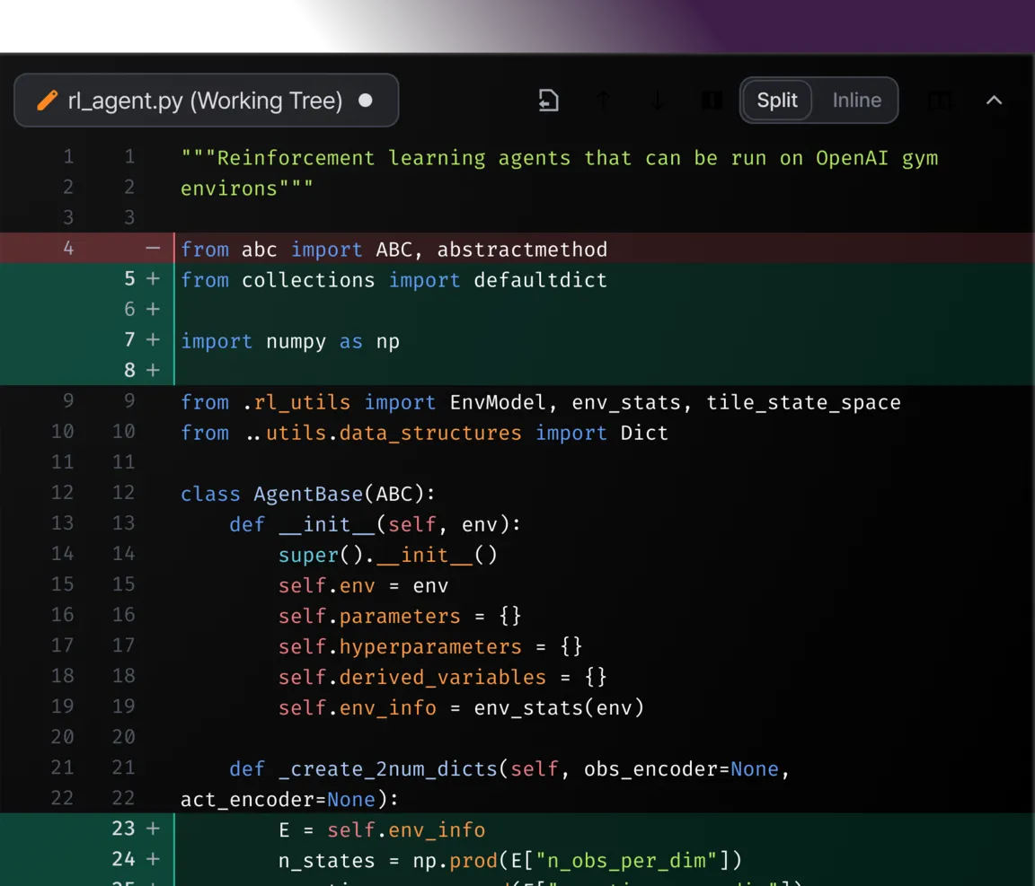The image size is (1035, 886).
Task: Click 'from abc import ABC, abstractmethod' removed line
Action: click(x=394, y=250)
